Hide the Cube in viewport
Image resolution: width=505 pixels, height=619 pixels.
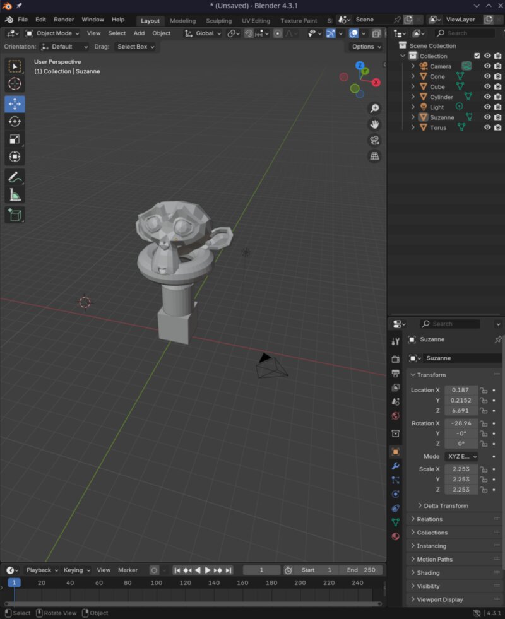tap(487, 87)
